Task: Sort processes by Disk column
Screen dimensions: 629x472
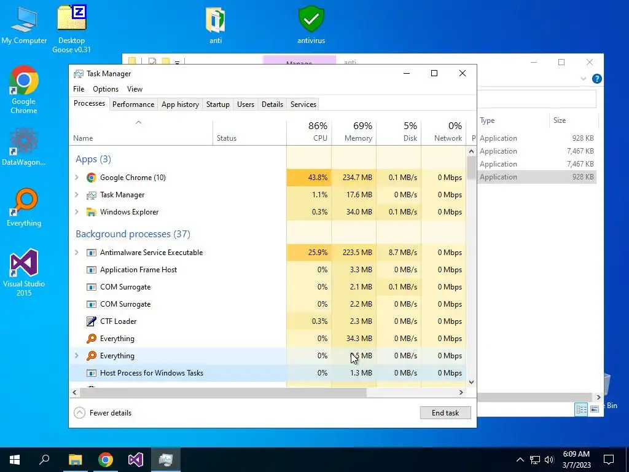Action: (399, 132)
